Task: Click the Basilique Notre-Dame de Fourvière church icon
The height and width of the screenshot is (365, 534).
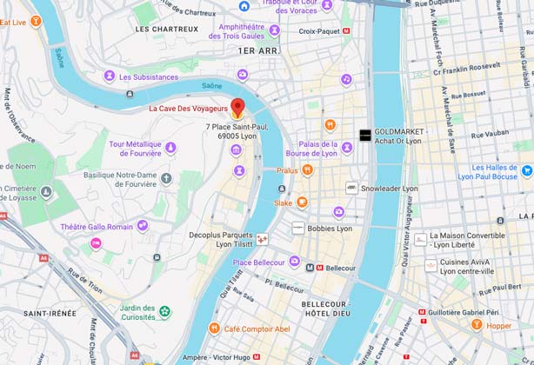Action: point(166,179)
